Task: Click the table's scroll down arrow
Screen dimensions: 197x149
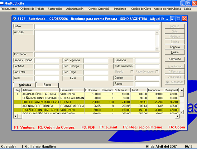Action: pyautogui.click(x=182, y=112)
